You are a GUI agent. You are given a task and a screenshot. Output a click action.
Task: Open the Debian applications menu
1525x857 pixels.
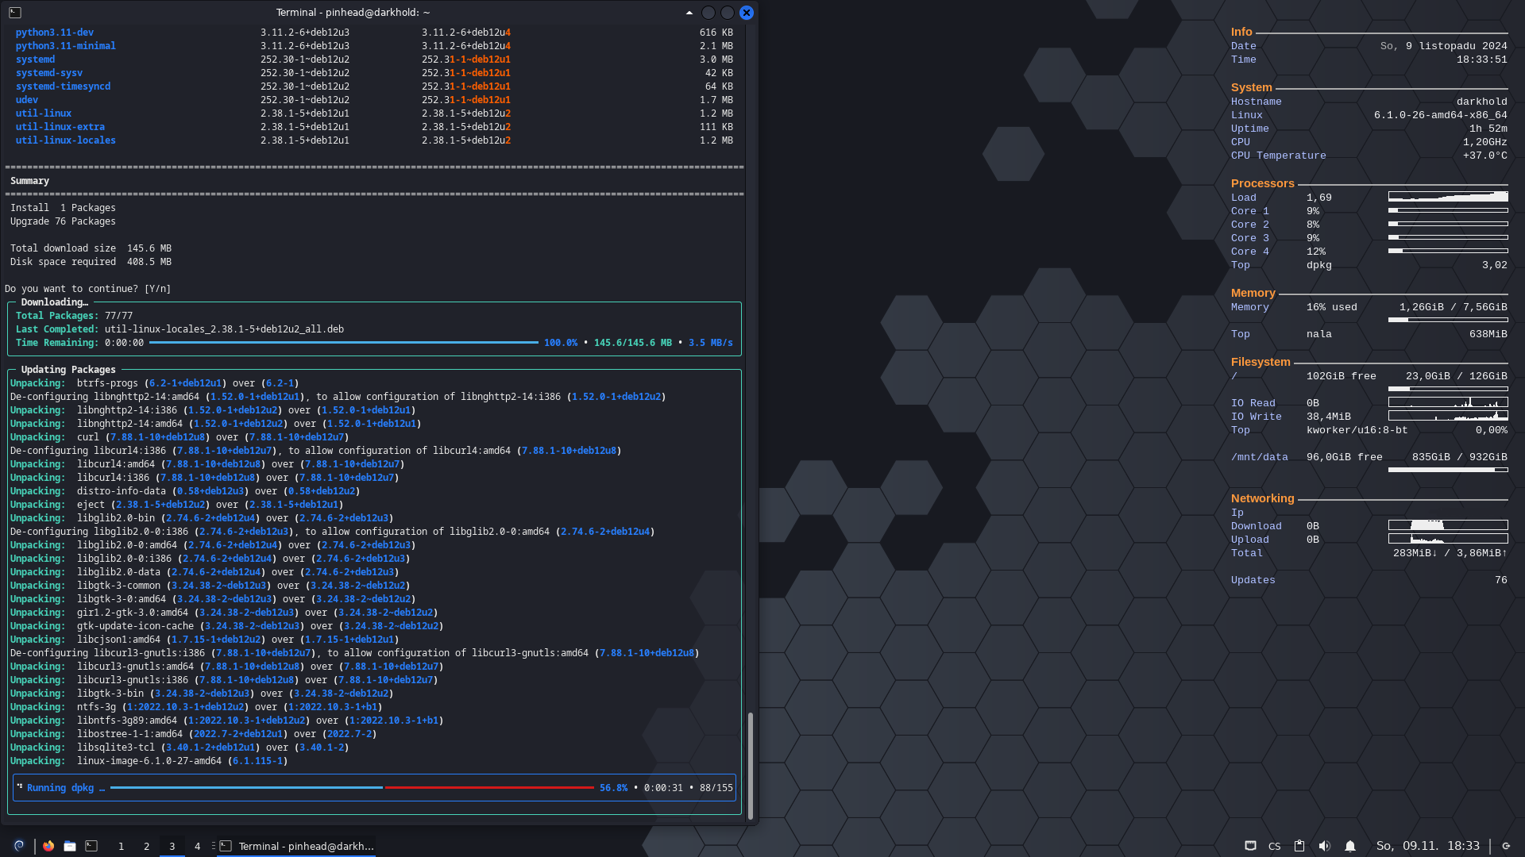click(19, 846)
